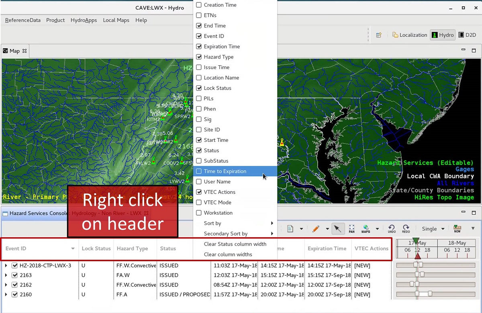Click the UNDO button
The width and height of the screenshot is (482, 313).
(392, 229)
